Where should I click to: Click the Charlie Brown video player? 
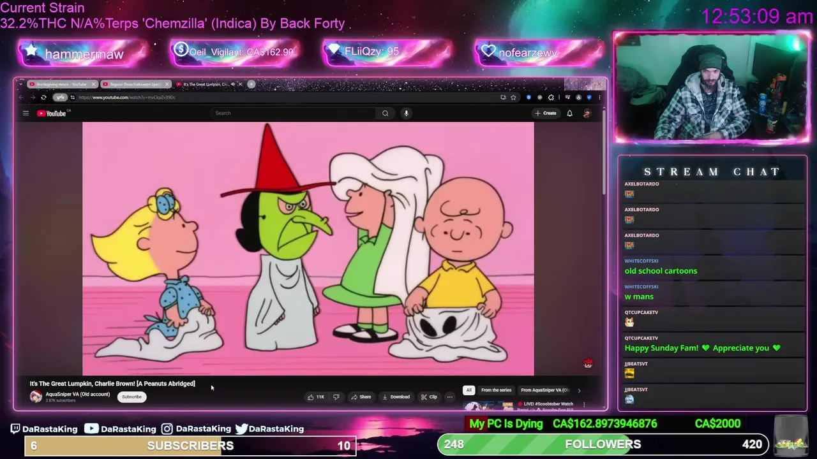[308, 249]
